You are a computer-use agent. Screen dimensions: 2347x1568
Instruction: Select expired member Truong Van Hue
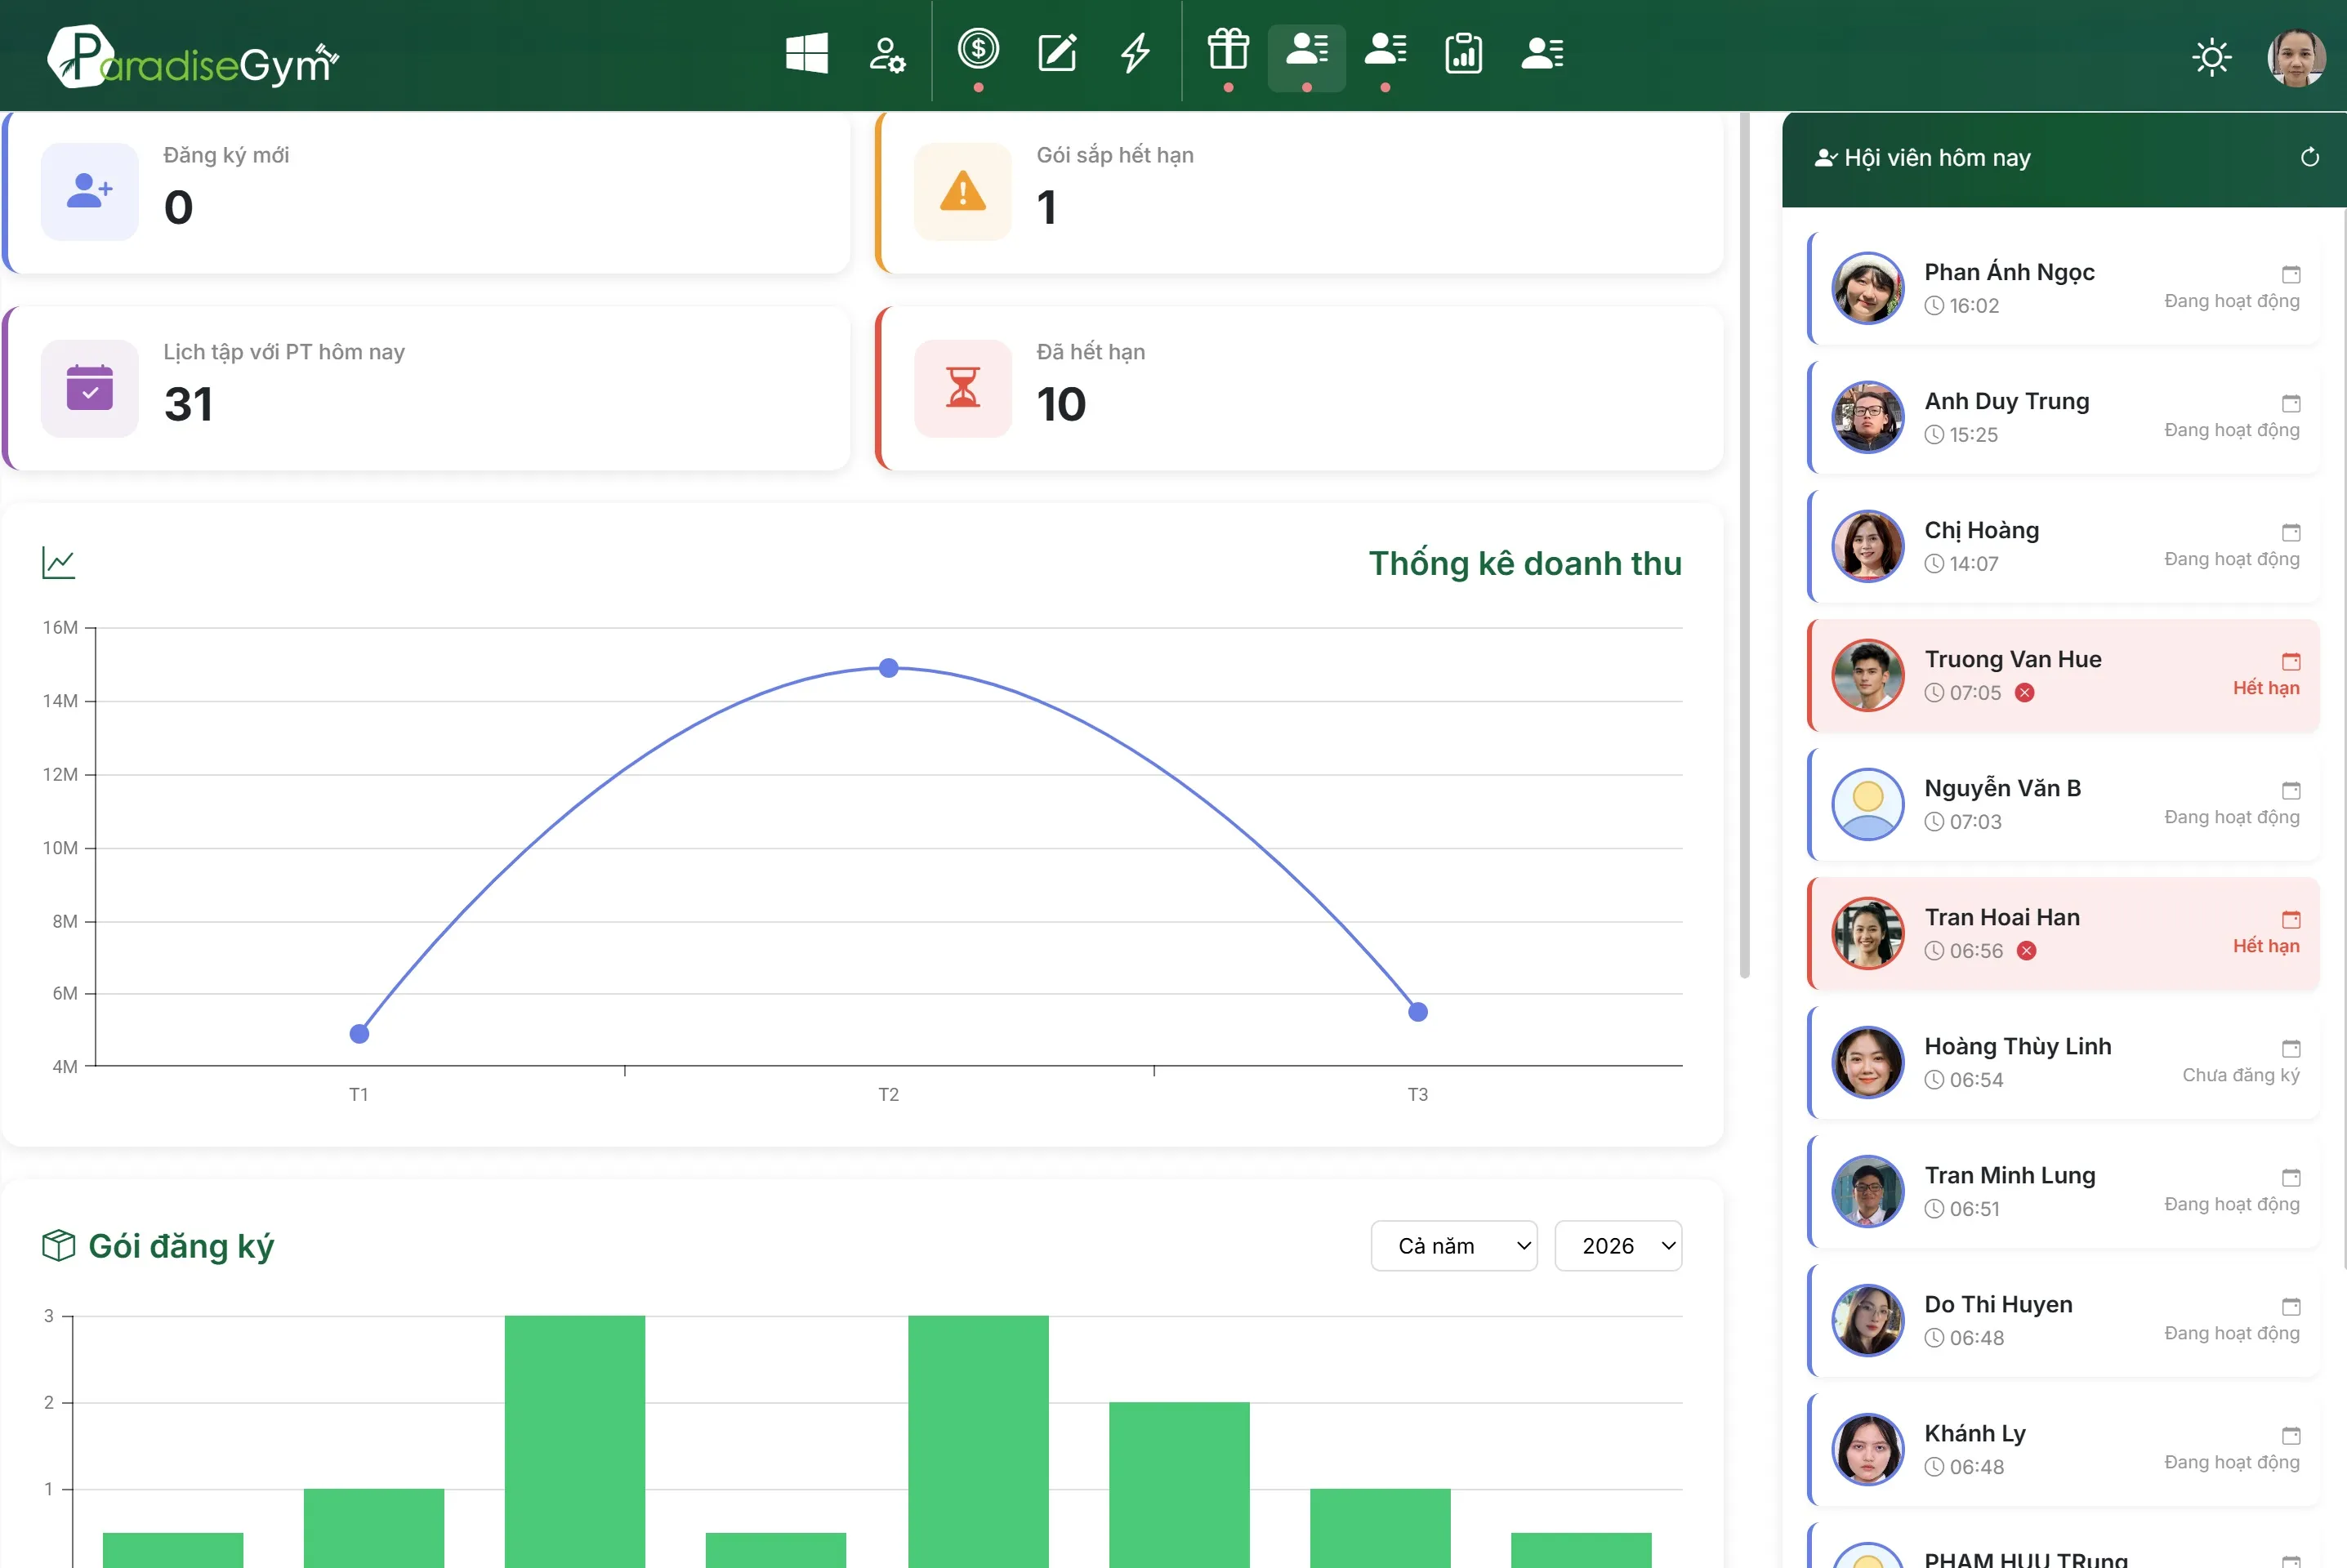click(2063, 675)
